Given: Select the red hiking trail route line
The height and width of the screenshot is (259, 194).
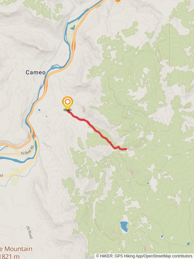Looking at the screenshot, I should pos(97,131).
